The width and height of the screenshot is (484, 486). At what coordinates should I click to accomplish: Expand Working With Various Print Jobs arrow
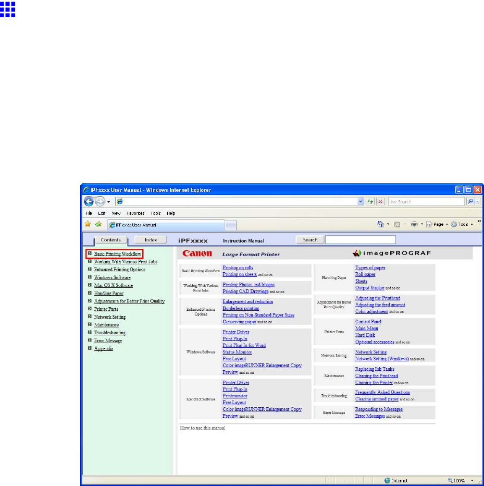[x=90, y=261]
